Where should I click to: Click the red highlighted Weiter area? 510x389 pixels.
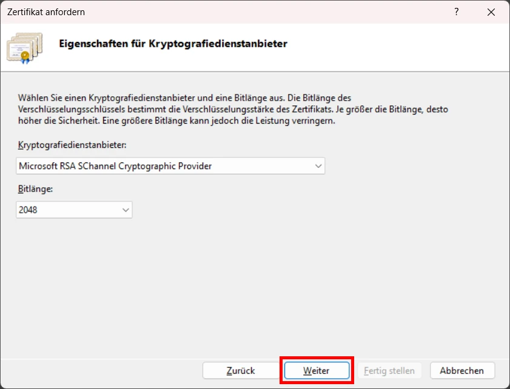(x=317, y=370)
